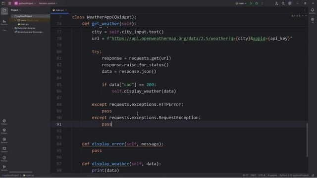Debug the main configuration
Viewport: 317px width, 178px height.
coord(257,3)
